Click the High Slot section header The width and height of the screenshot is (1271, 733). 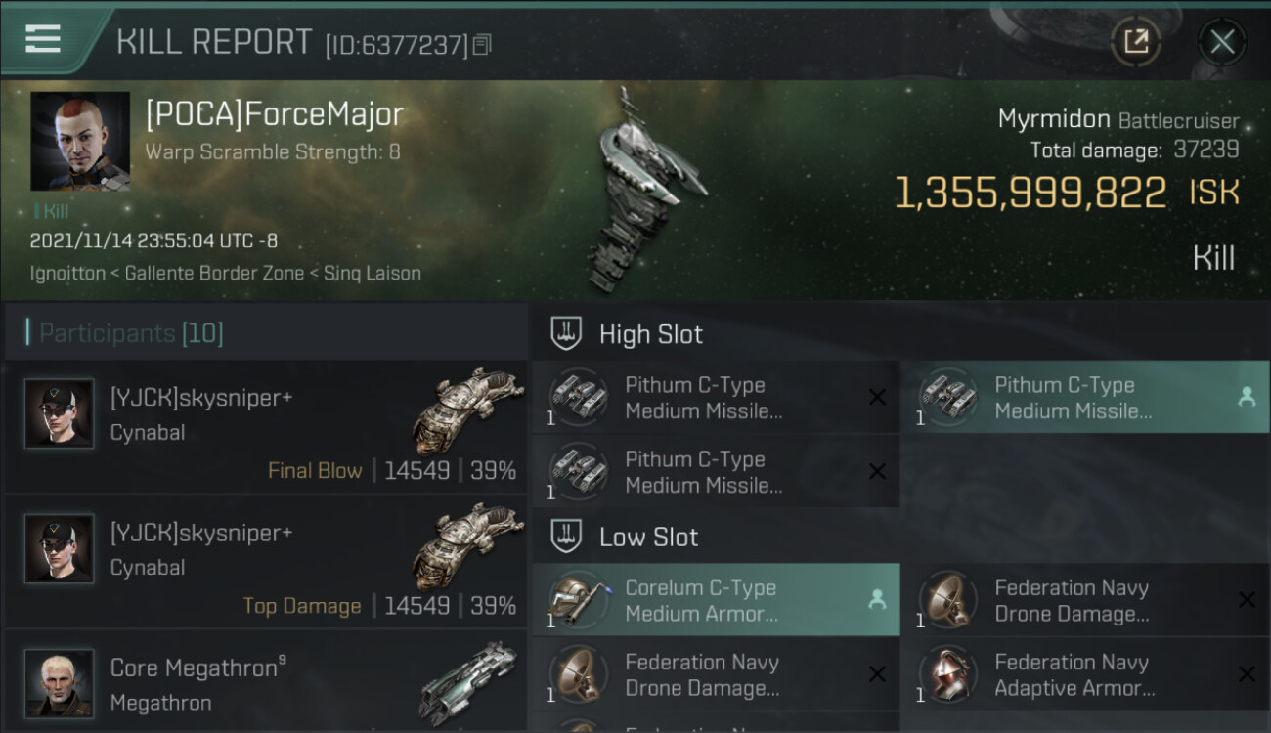point(650,334)
